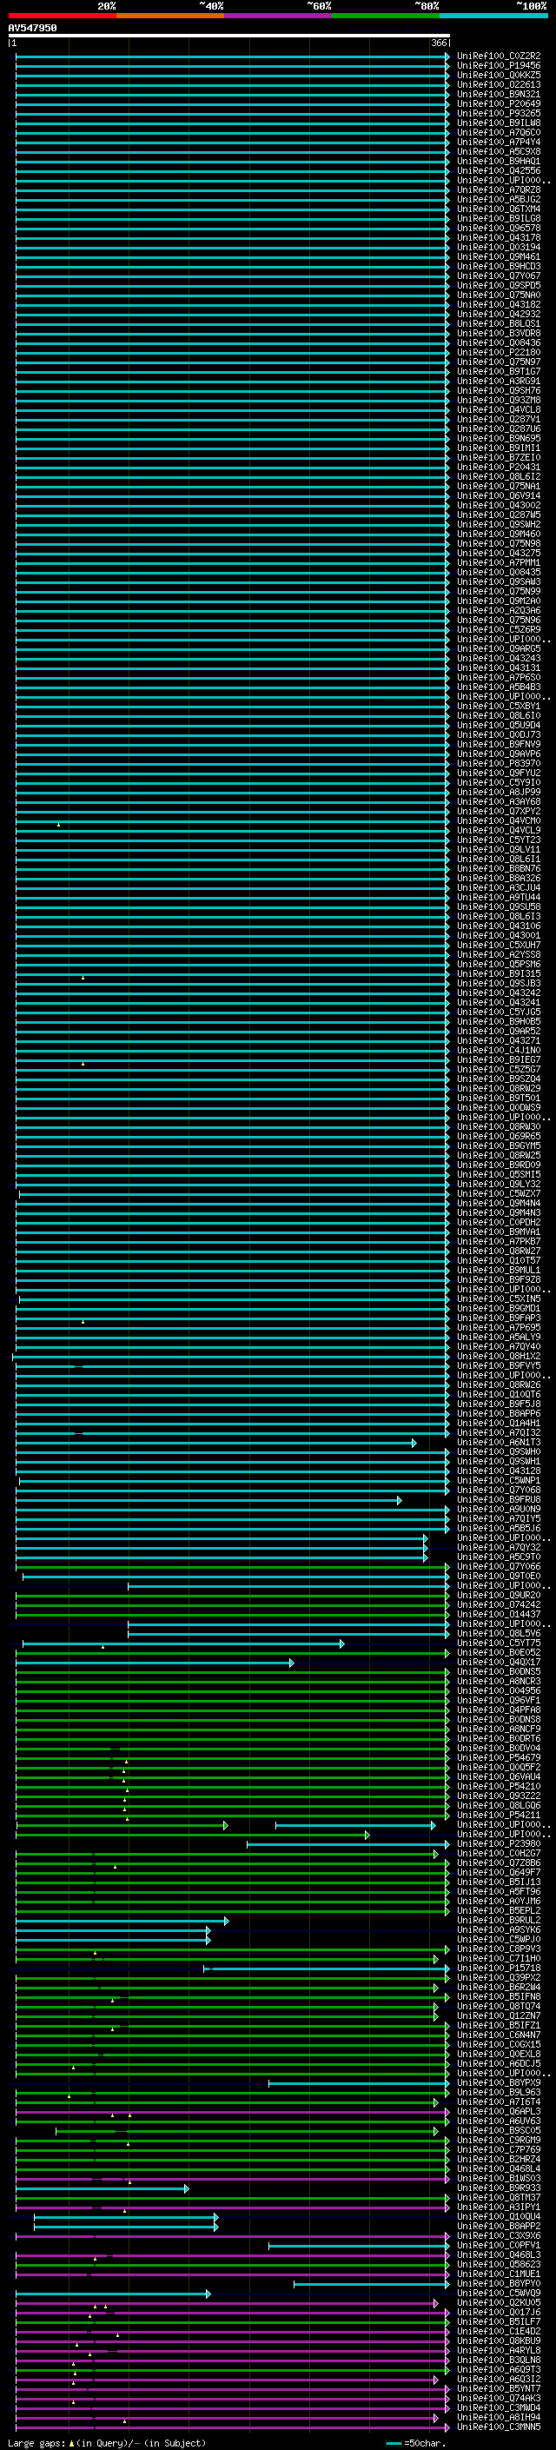Image resolution: width=556 pixels, height=2450 pixels.
Task: Select the UniRef100_Q42556 label
Action: click(x=499, y=171)
